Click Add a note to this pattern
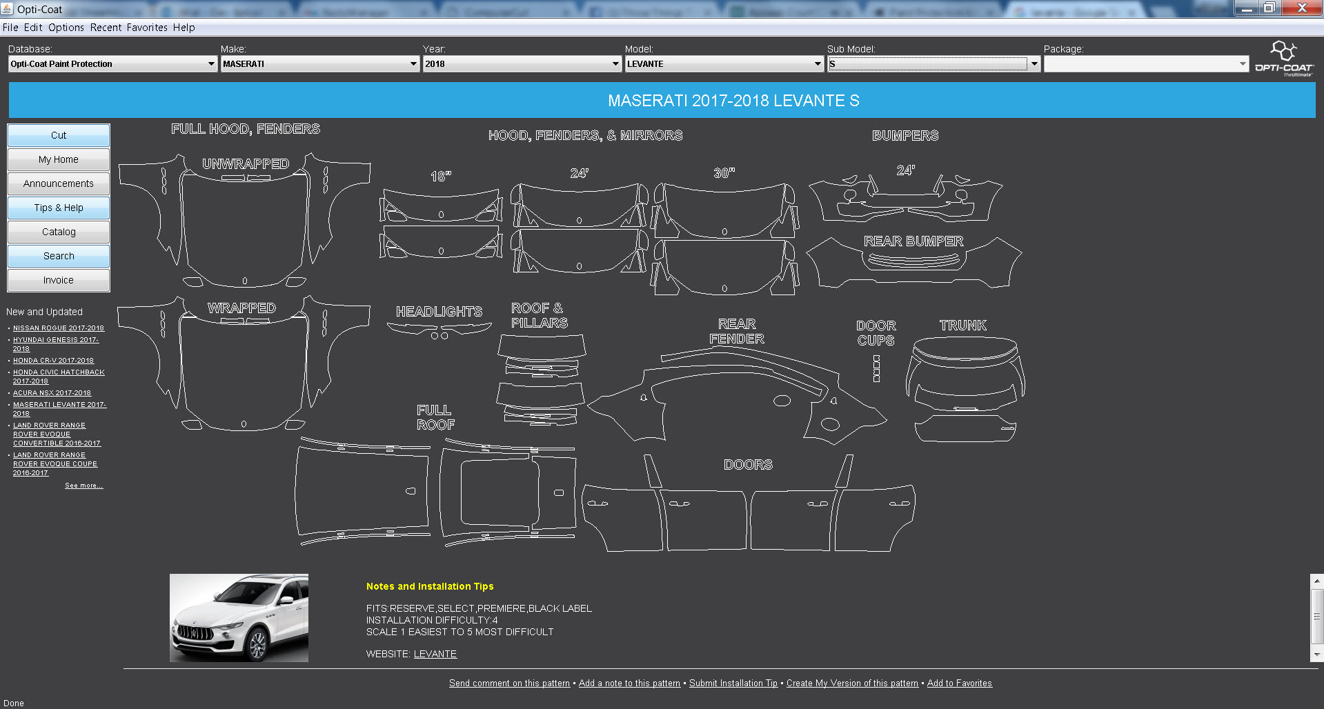 [x=629, y=683]
